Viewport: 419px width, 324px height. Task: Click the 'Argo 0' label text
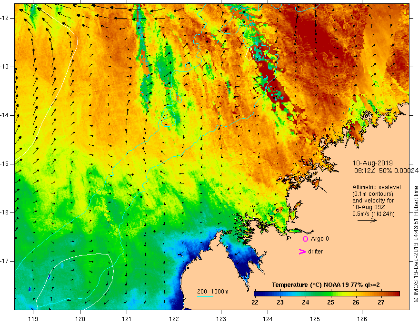coord(320,239)
